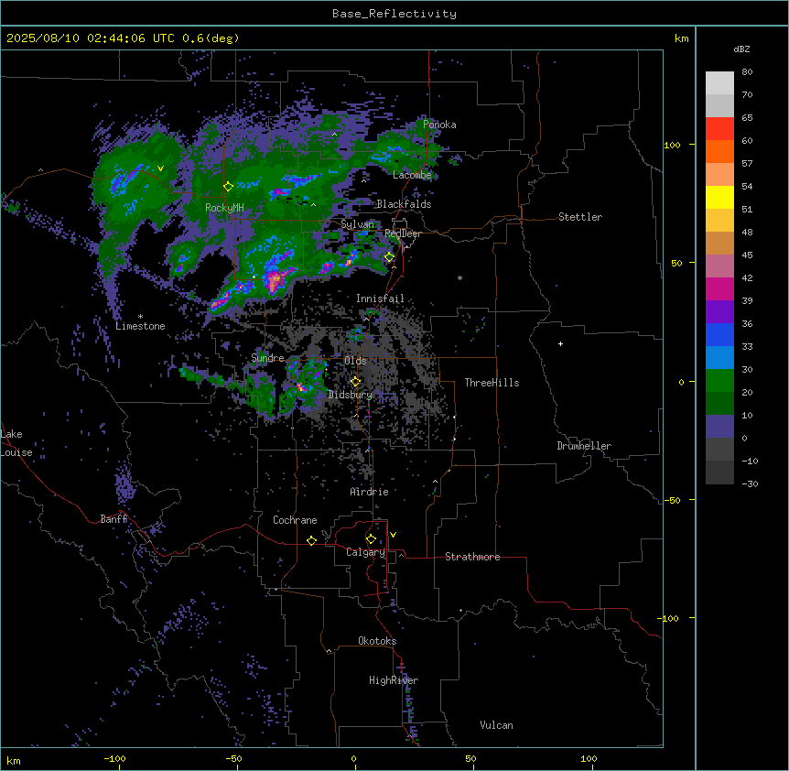Click the Sundre city label
The image size is (789, 771).
click(267, 358)
